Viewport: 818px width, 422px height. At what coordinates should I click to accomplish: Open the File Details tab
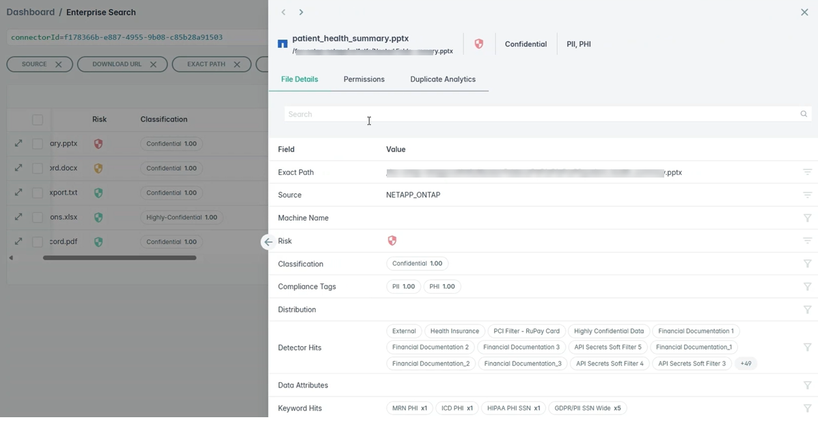[299, 79]
